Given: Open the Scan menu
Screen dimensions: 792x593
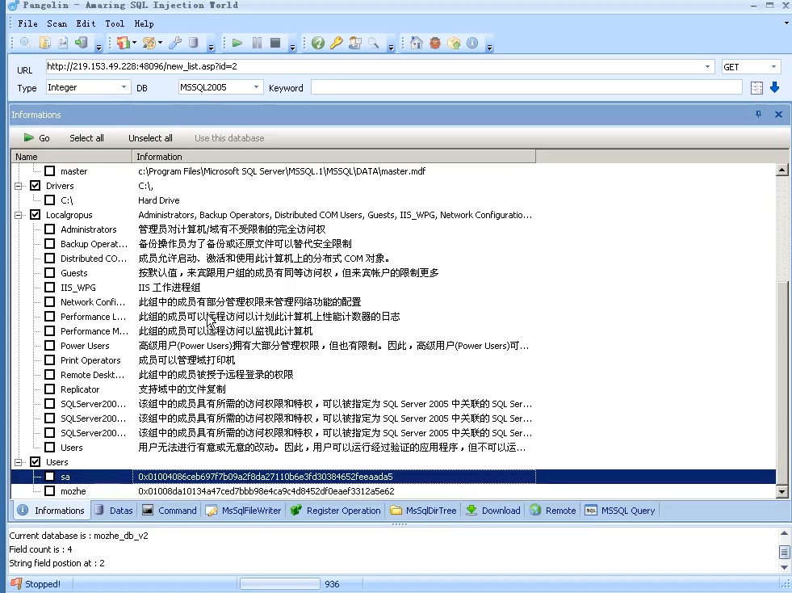Looking at the screenshot, I should [57, 23].
